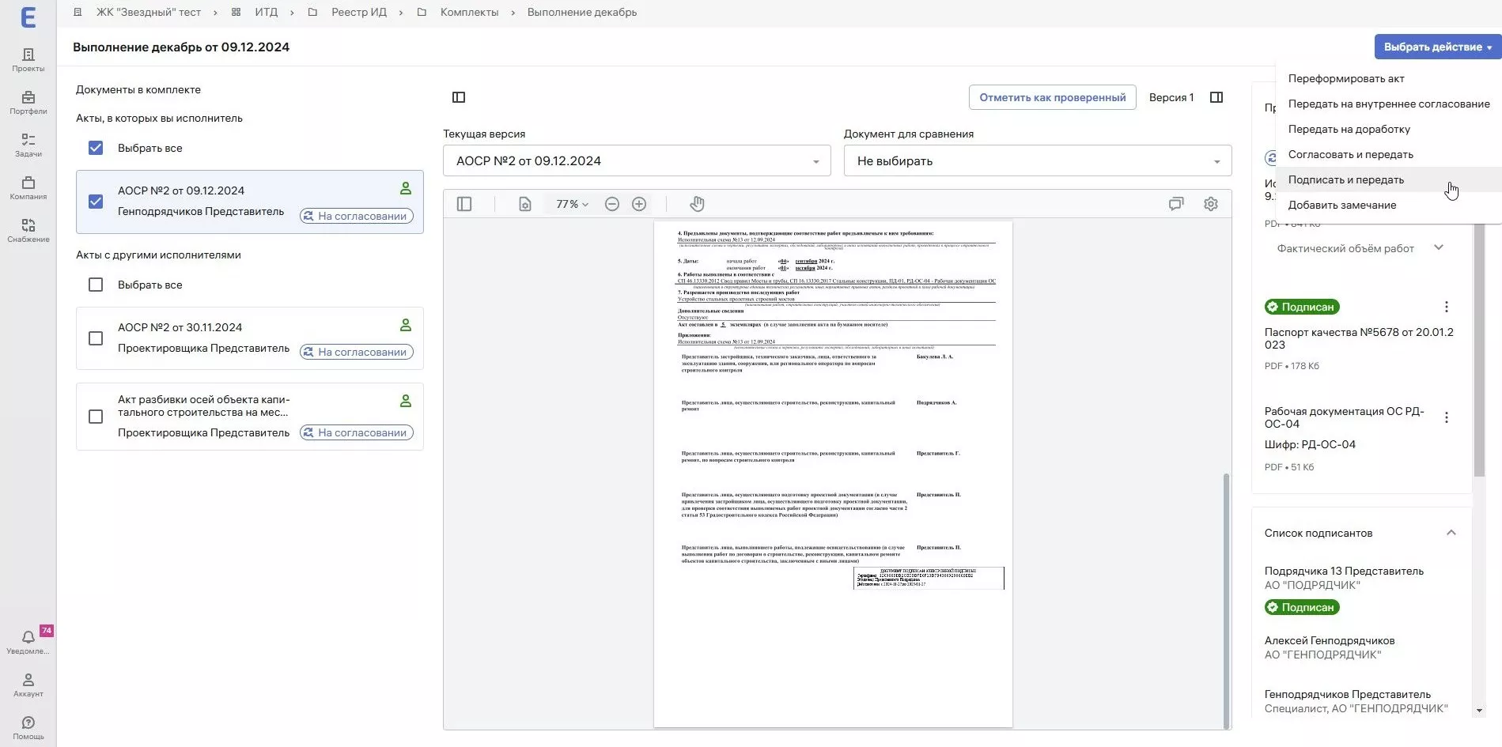Check Акт разбивки осей checkbox

click(96, 417)
